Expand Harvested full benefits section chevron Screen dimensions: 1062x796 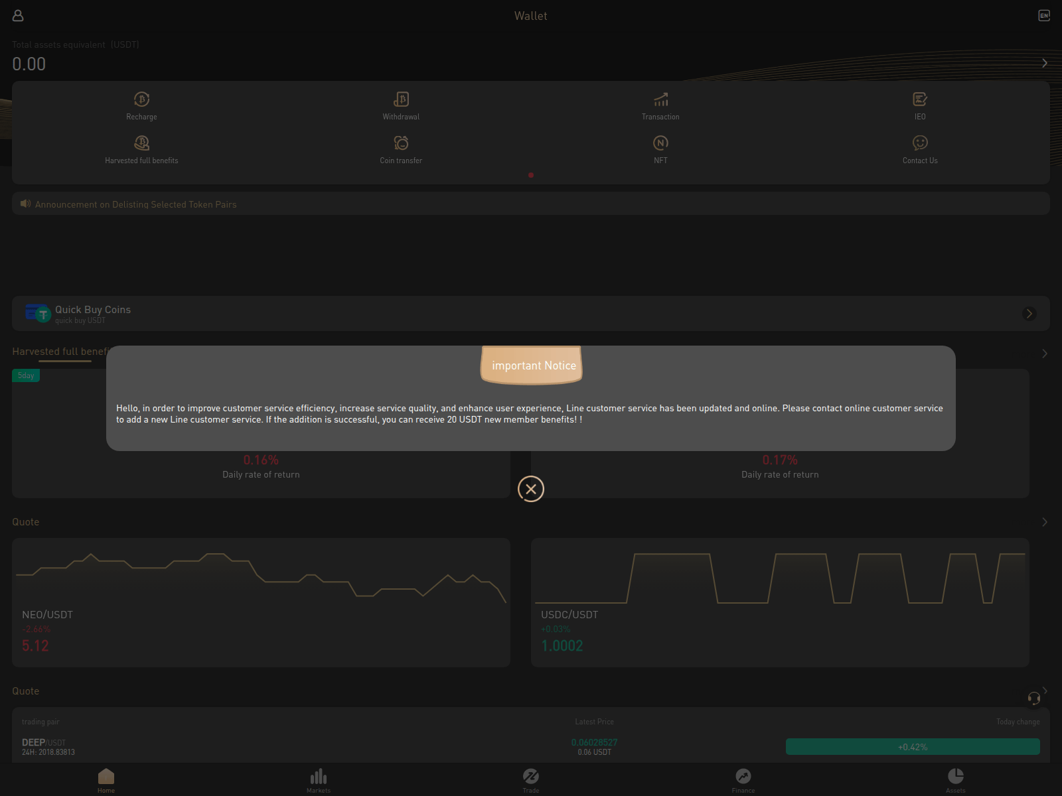tap(1045, 354)
